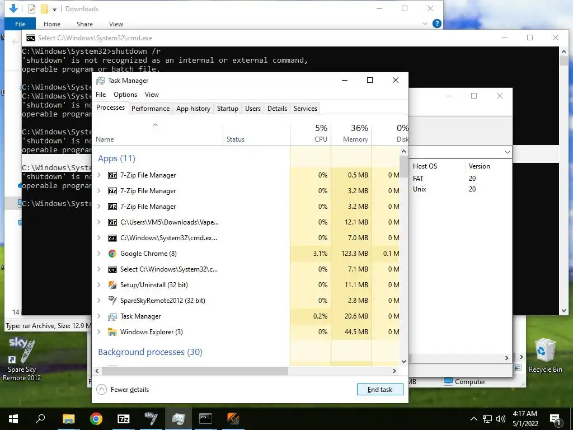Open Task Manager Options menu

click(125, 95)
